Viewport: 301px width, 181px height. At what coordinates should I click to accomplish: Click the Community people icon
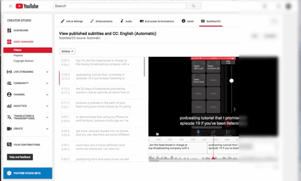pyautogui.click(x=9, y=83)
